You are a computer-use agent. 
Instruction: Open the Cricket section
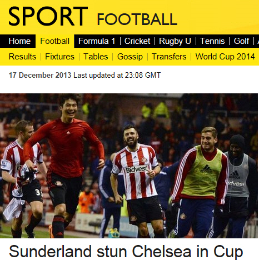click(x=137, y=41)
